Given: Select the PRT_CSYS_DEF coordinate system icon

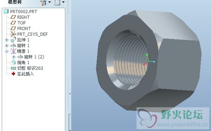Looking at the screenshot, I should (x=13, y=34).
